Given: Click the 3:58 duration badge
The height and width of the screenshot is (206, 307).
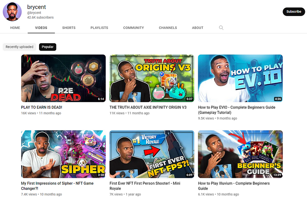Looking at the screenshot, I should click(x=101, y=175).
